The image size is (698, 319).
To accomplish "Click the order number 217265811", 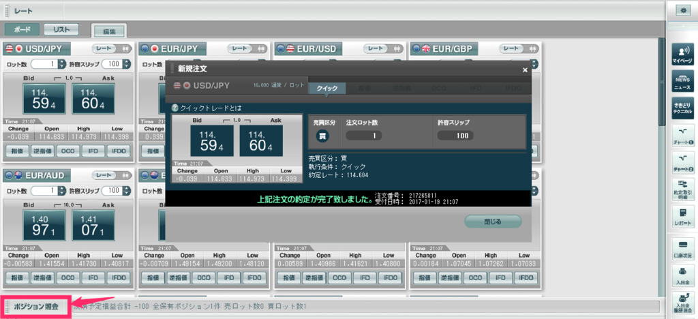I will (x=421, y=196).
